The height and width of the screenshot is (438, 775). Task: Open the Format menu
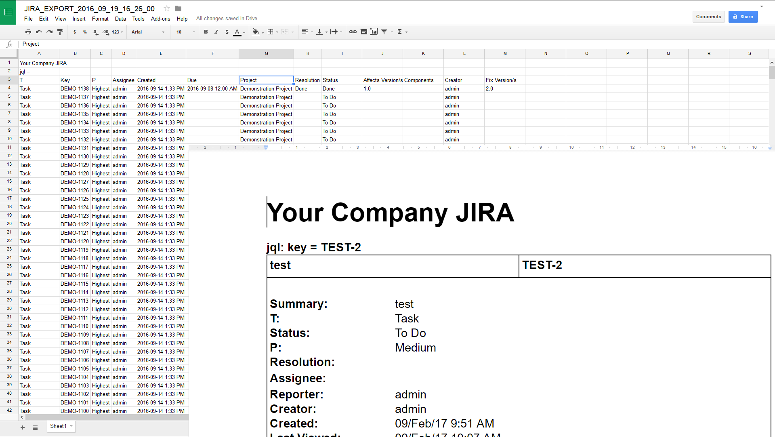pos(100,19)
